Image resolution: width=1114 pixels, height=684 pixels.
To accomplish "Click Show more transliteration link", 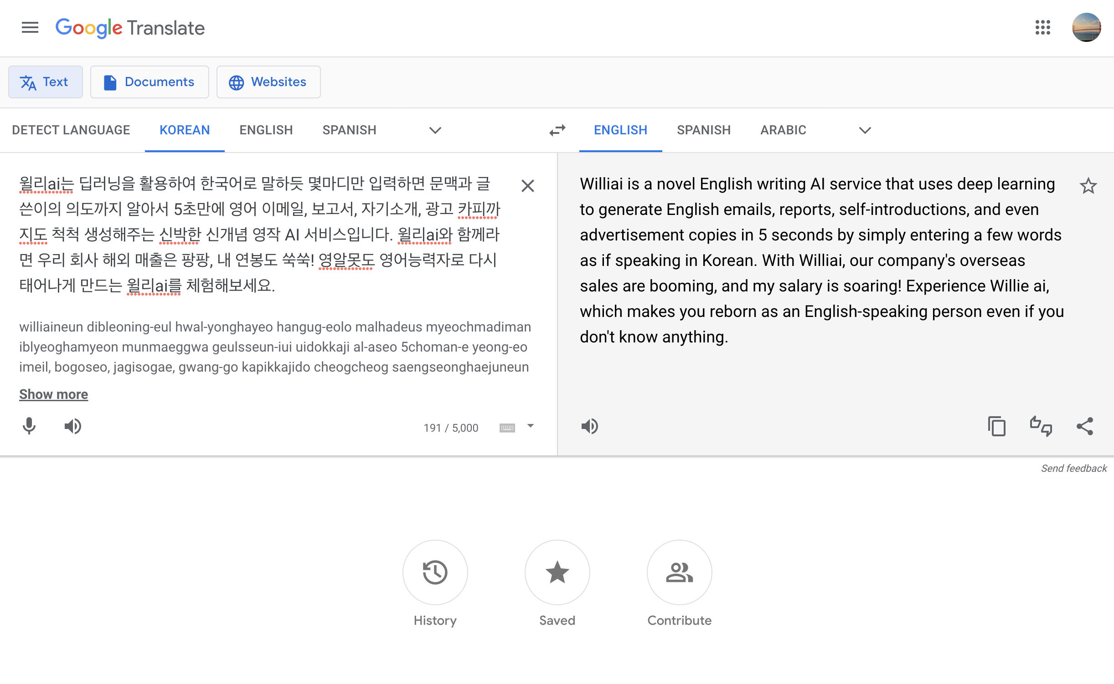I will (x=53, y=394).
